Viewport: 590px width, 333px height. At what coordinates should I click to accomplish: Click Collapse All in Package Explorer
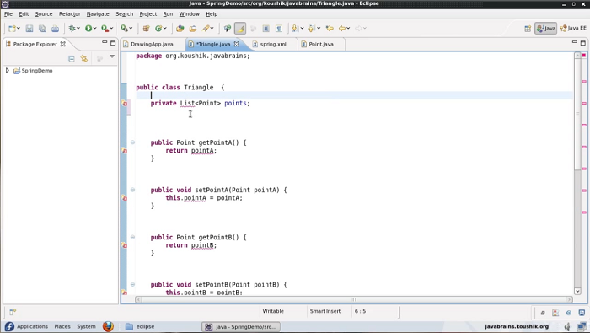pos(72,59)
